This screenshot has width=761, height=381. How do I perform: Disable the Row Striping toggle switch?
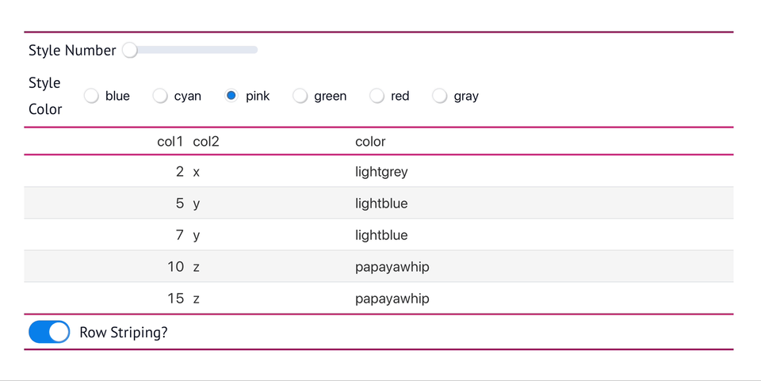coord(49,332)
